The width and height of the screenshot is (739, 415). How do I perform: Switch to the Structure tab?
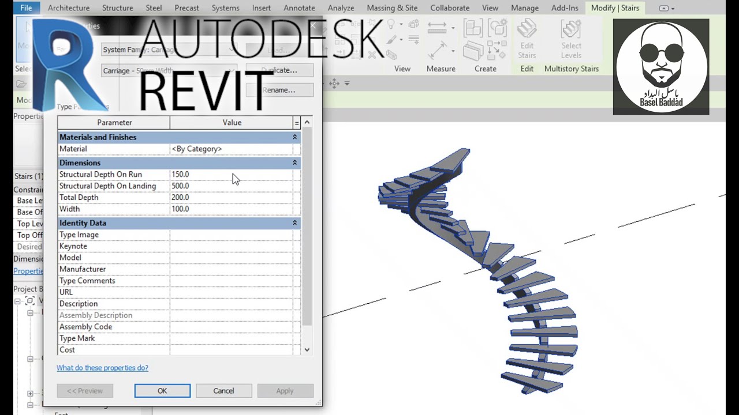click(x=118, y=8)
